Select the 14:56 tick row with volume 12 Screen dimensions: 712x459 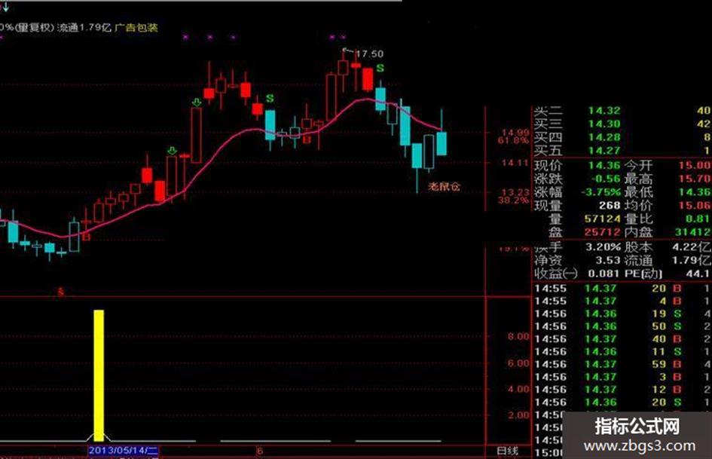click(x=623, y=390)
